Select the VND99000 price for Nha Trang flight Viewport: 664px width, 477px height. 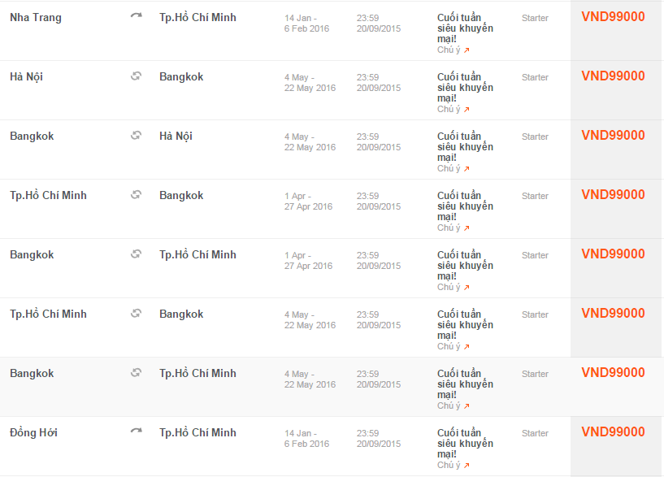coord(613,17)
